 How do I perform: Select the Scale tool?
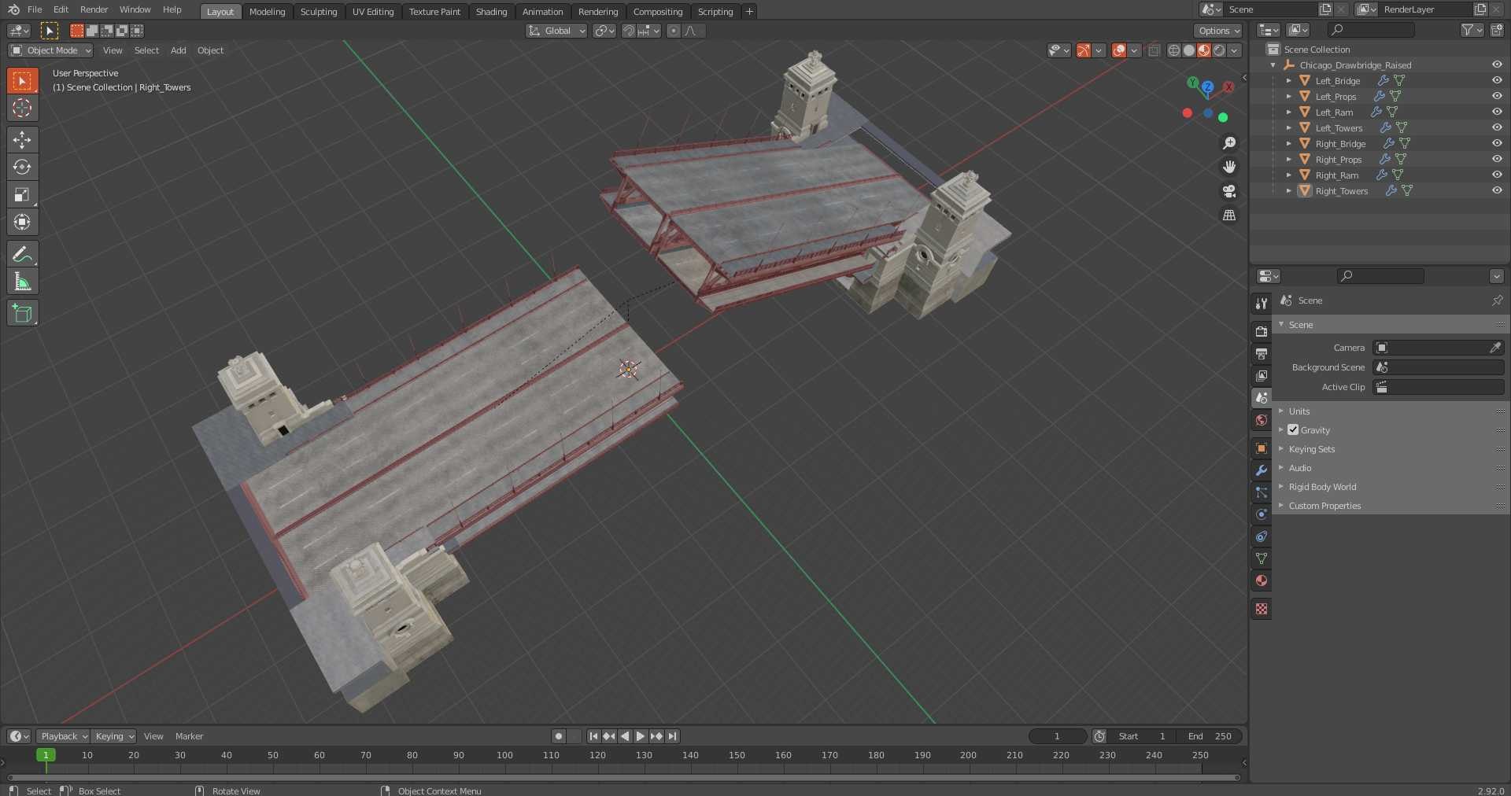coord(22,194)
